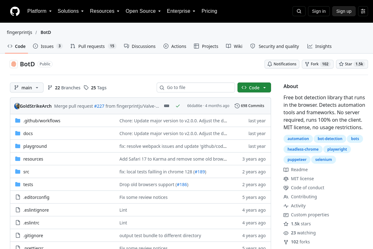The height and width of the screenshot is (249, 373).
Task: Click the Notifications bell button
Action: [x=282, y=64]
